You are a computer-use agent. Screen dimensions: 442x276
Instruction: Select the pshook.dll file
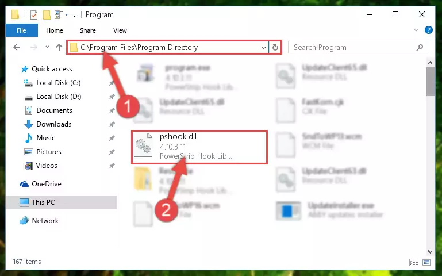[199, 147]
